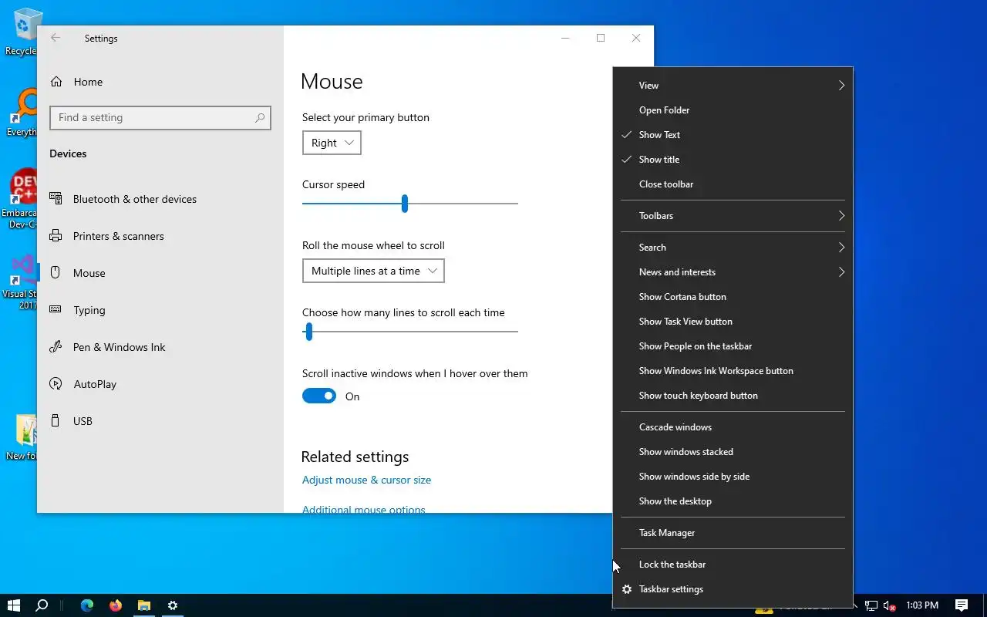The width and height of the screenshot is (987, 617).
Task: Launch Microsoft Edge from taskbar
Action: 87,605
